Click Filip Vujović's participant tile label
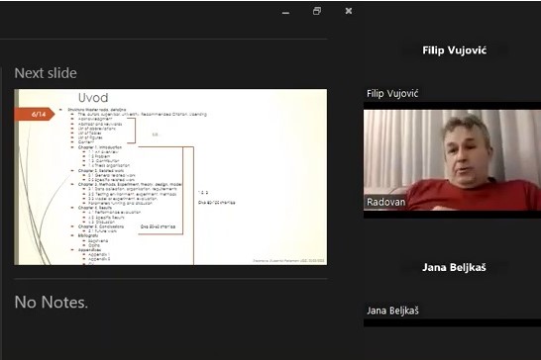This screenshot has height=360, width=541. click(392, 93)
